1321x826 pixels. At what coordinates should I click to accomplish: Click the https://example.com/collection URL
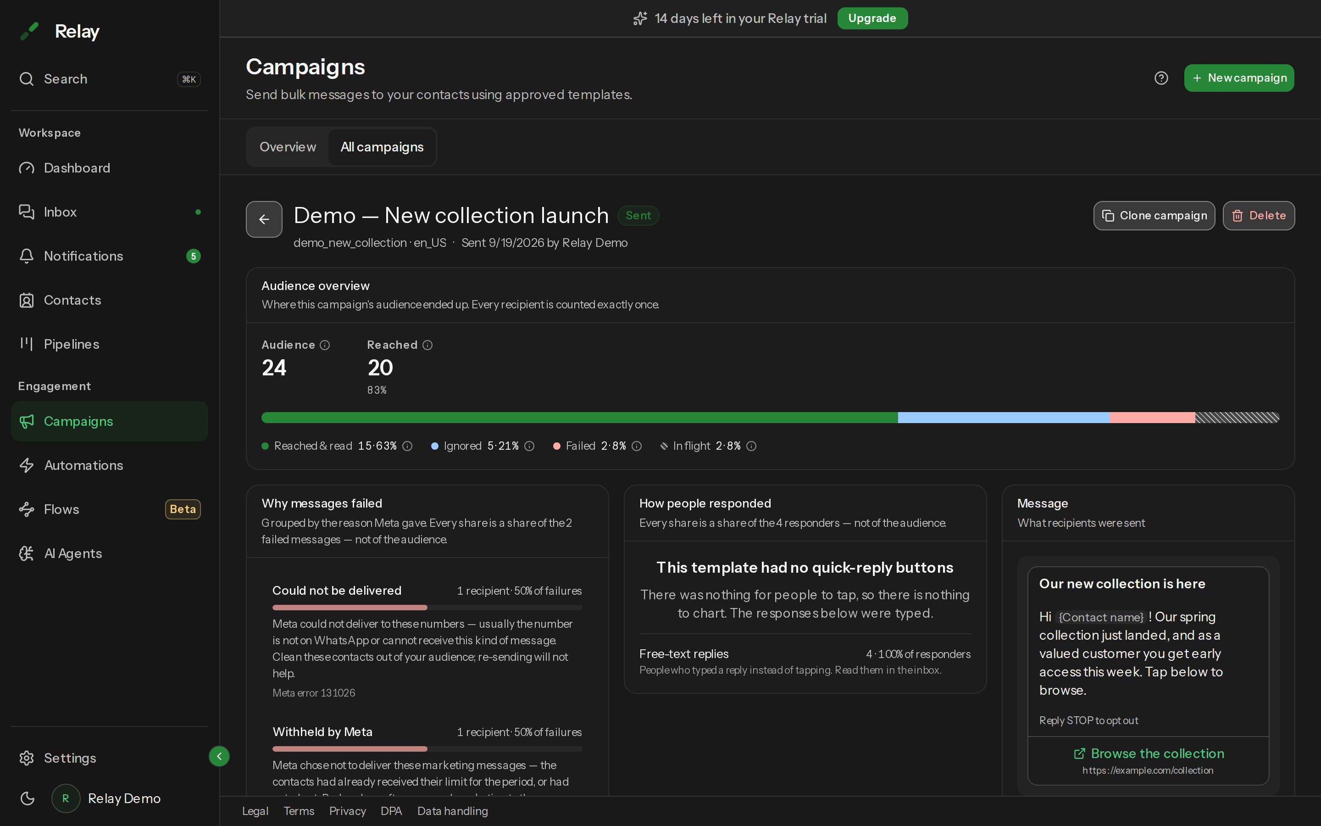[1148, 770]
